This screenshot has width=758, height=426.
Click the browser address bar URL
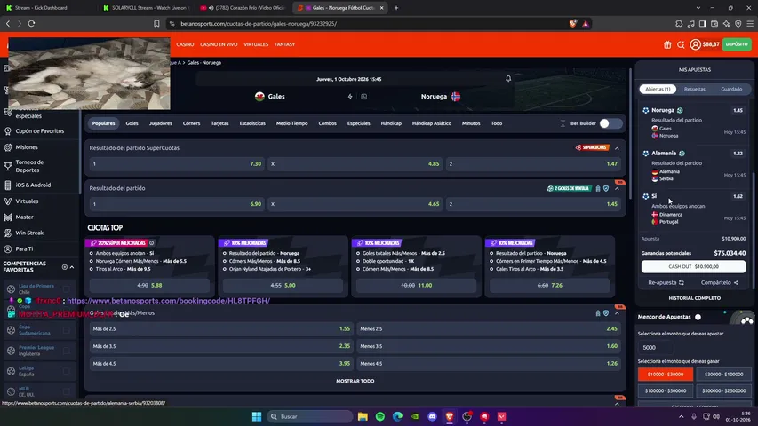pyautogui.click(x=259, y=24)
